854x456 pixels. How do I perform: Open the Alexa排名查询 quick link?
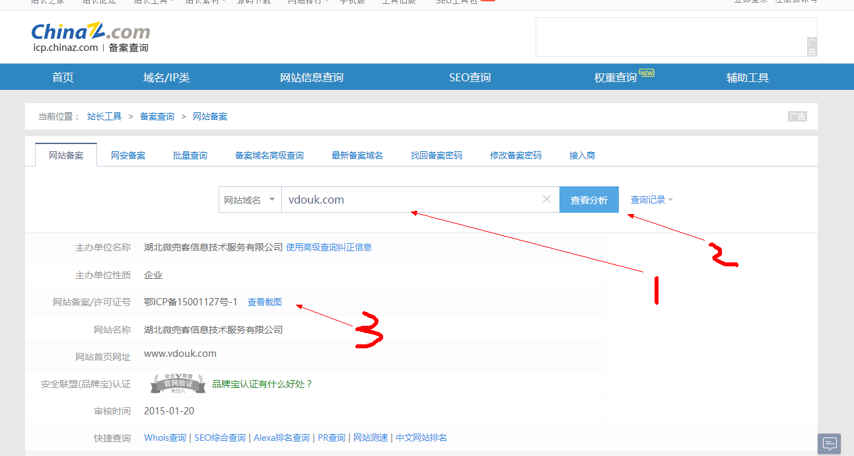[281, 437]
